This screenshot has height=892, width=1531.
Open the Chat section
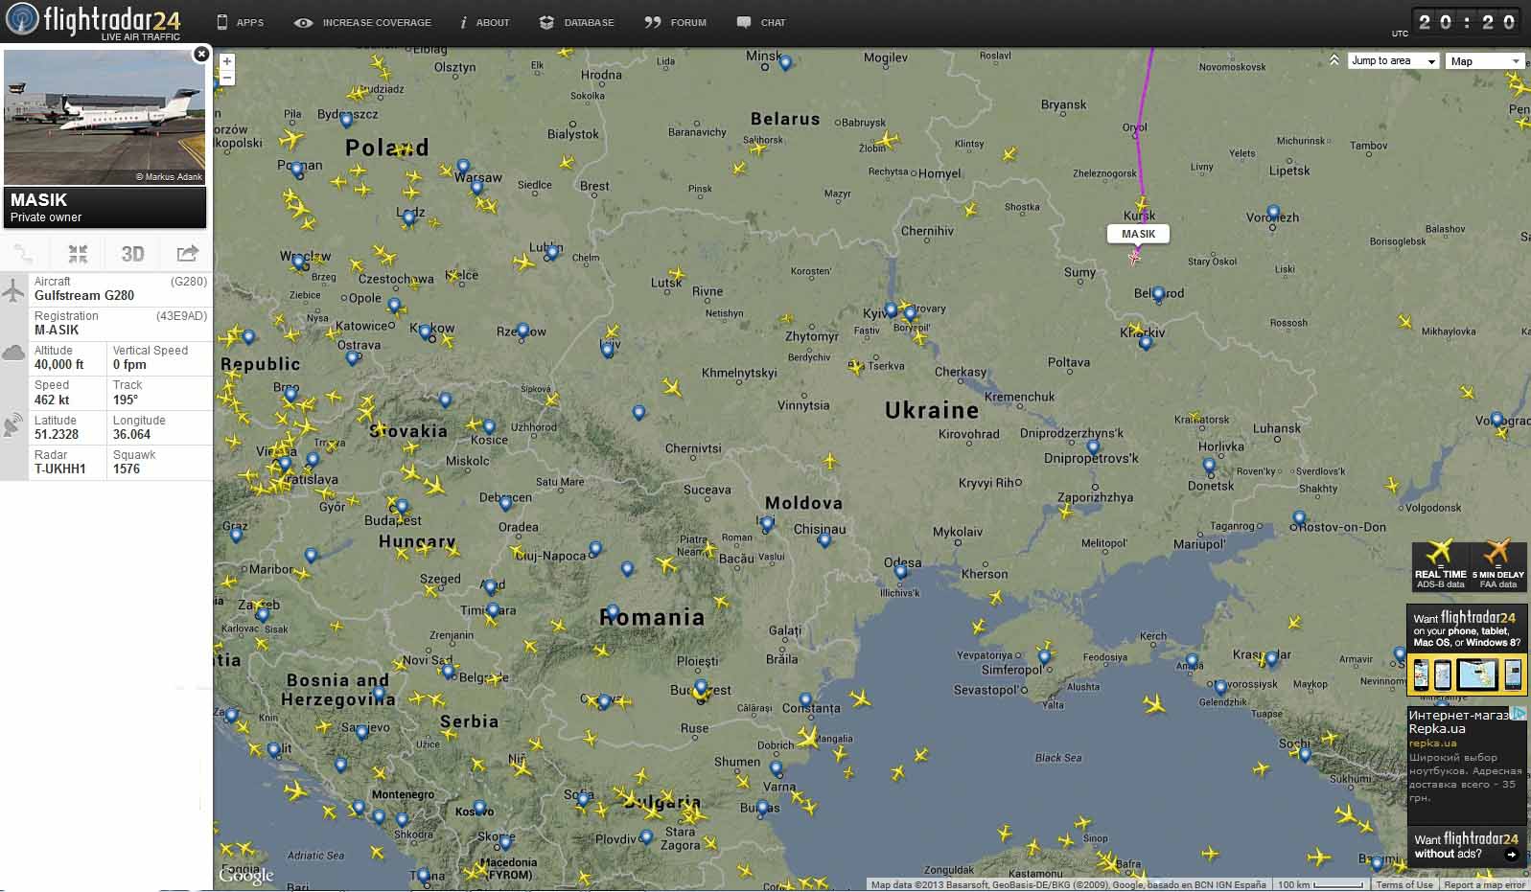[761, 22]
